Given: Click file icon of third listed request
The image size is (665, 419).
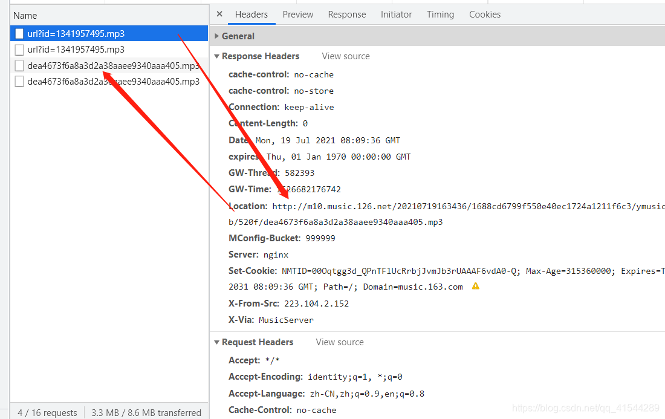Looking at the screenshot, I should [19, 65].
